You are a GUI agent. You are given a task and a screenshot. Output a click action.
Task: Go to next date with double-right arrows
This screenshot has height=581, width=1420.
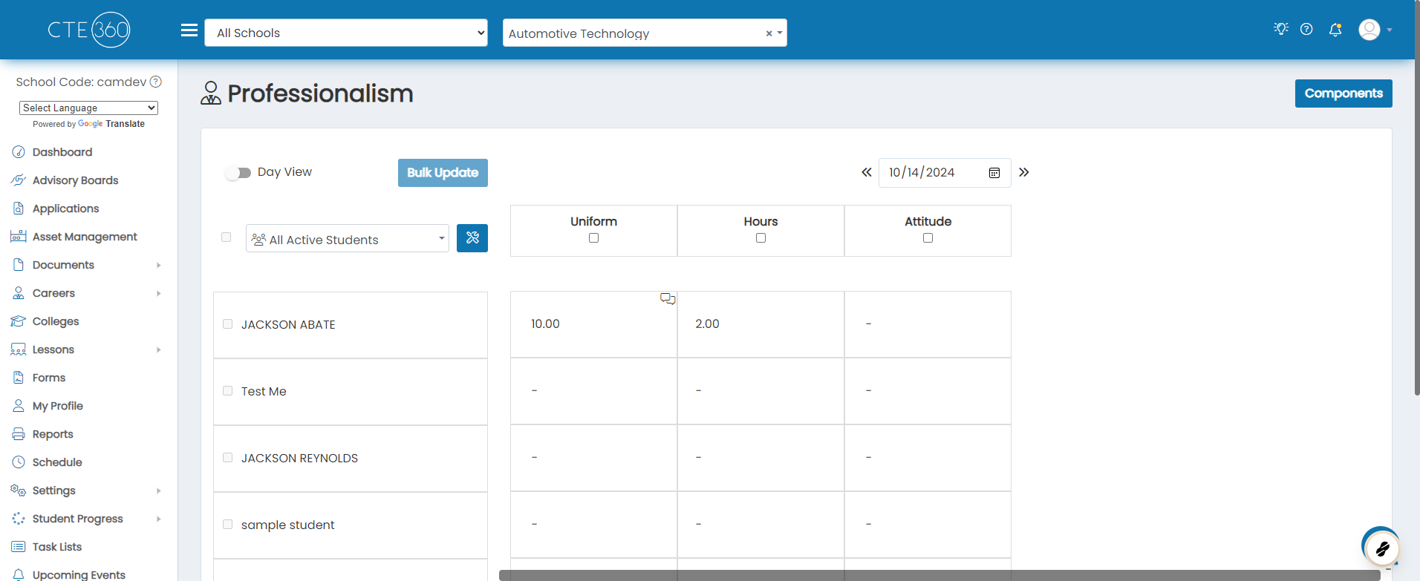(1024, 172)
